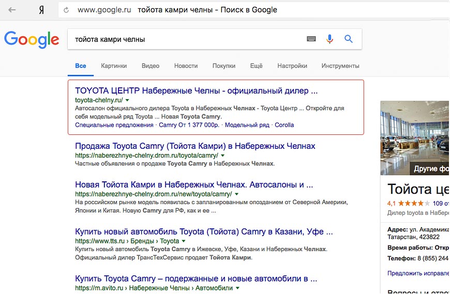Click the rating stars in business panel

click(414, 203)
